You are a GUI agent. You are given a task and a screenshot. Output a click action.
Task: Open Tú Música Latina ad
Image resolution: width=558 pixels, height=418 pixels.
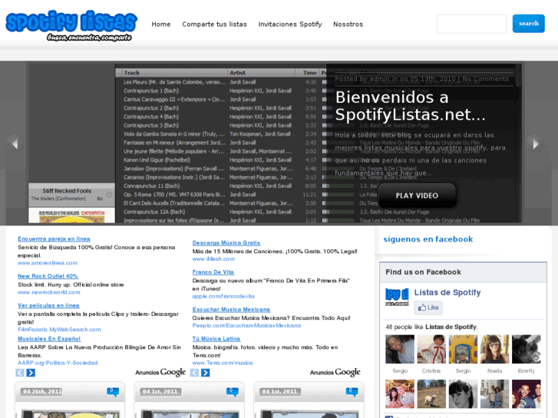click(216, 339)
